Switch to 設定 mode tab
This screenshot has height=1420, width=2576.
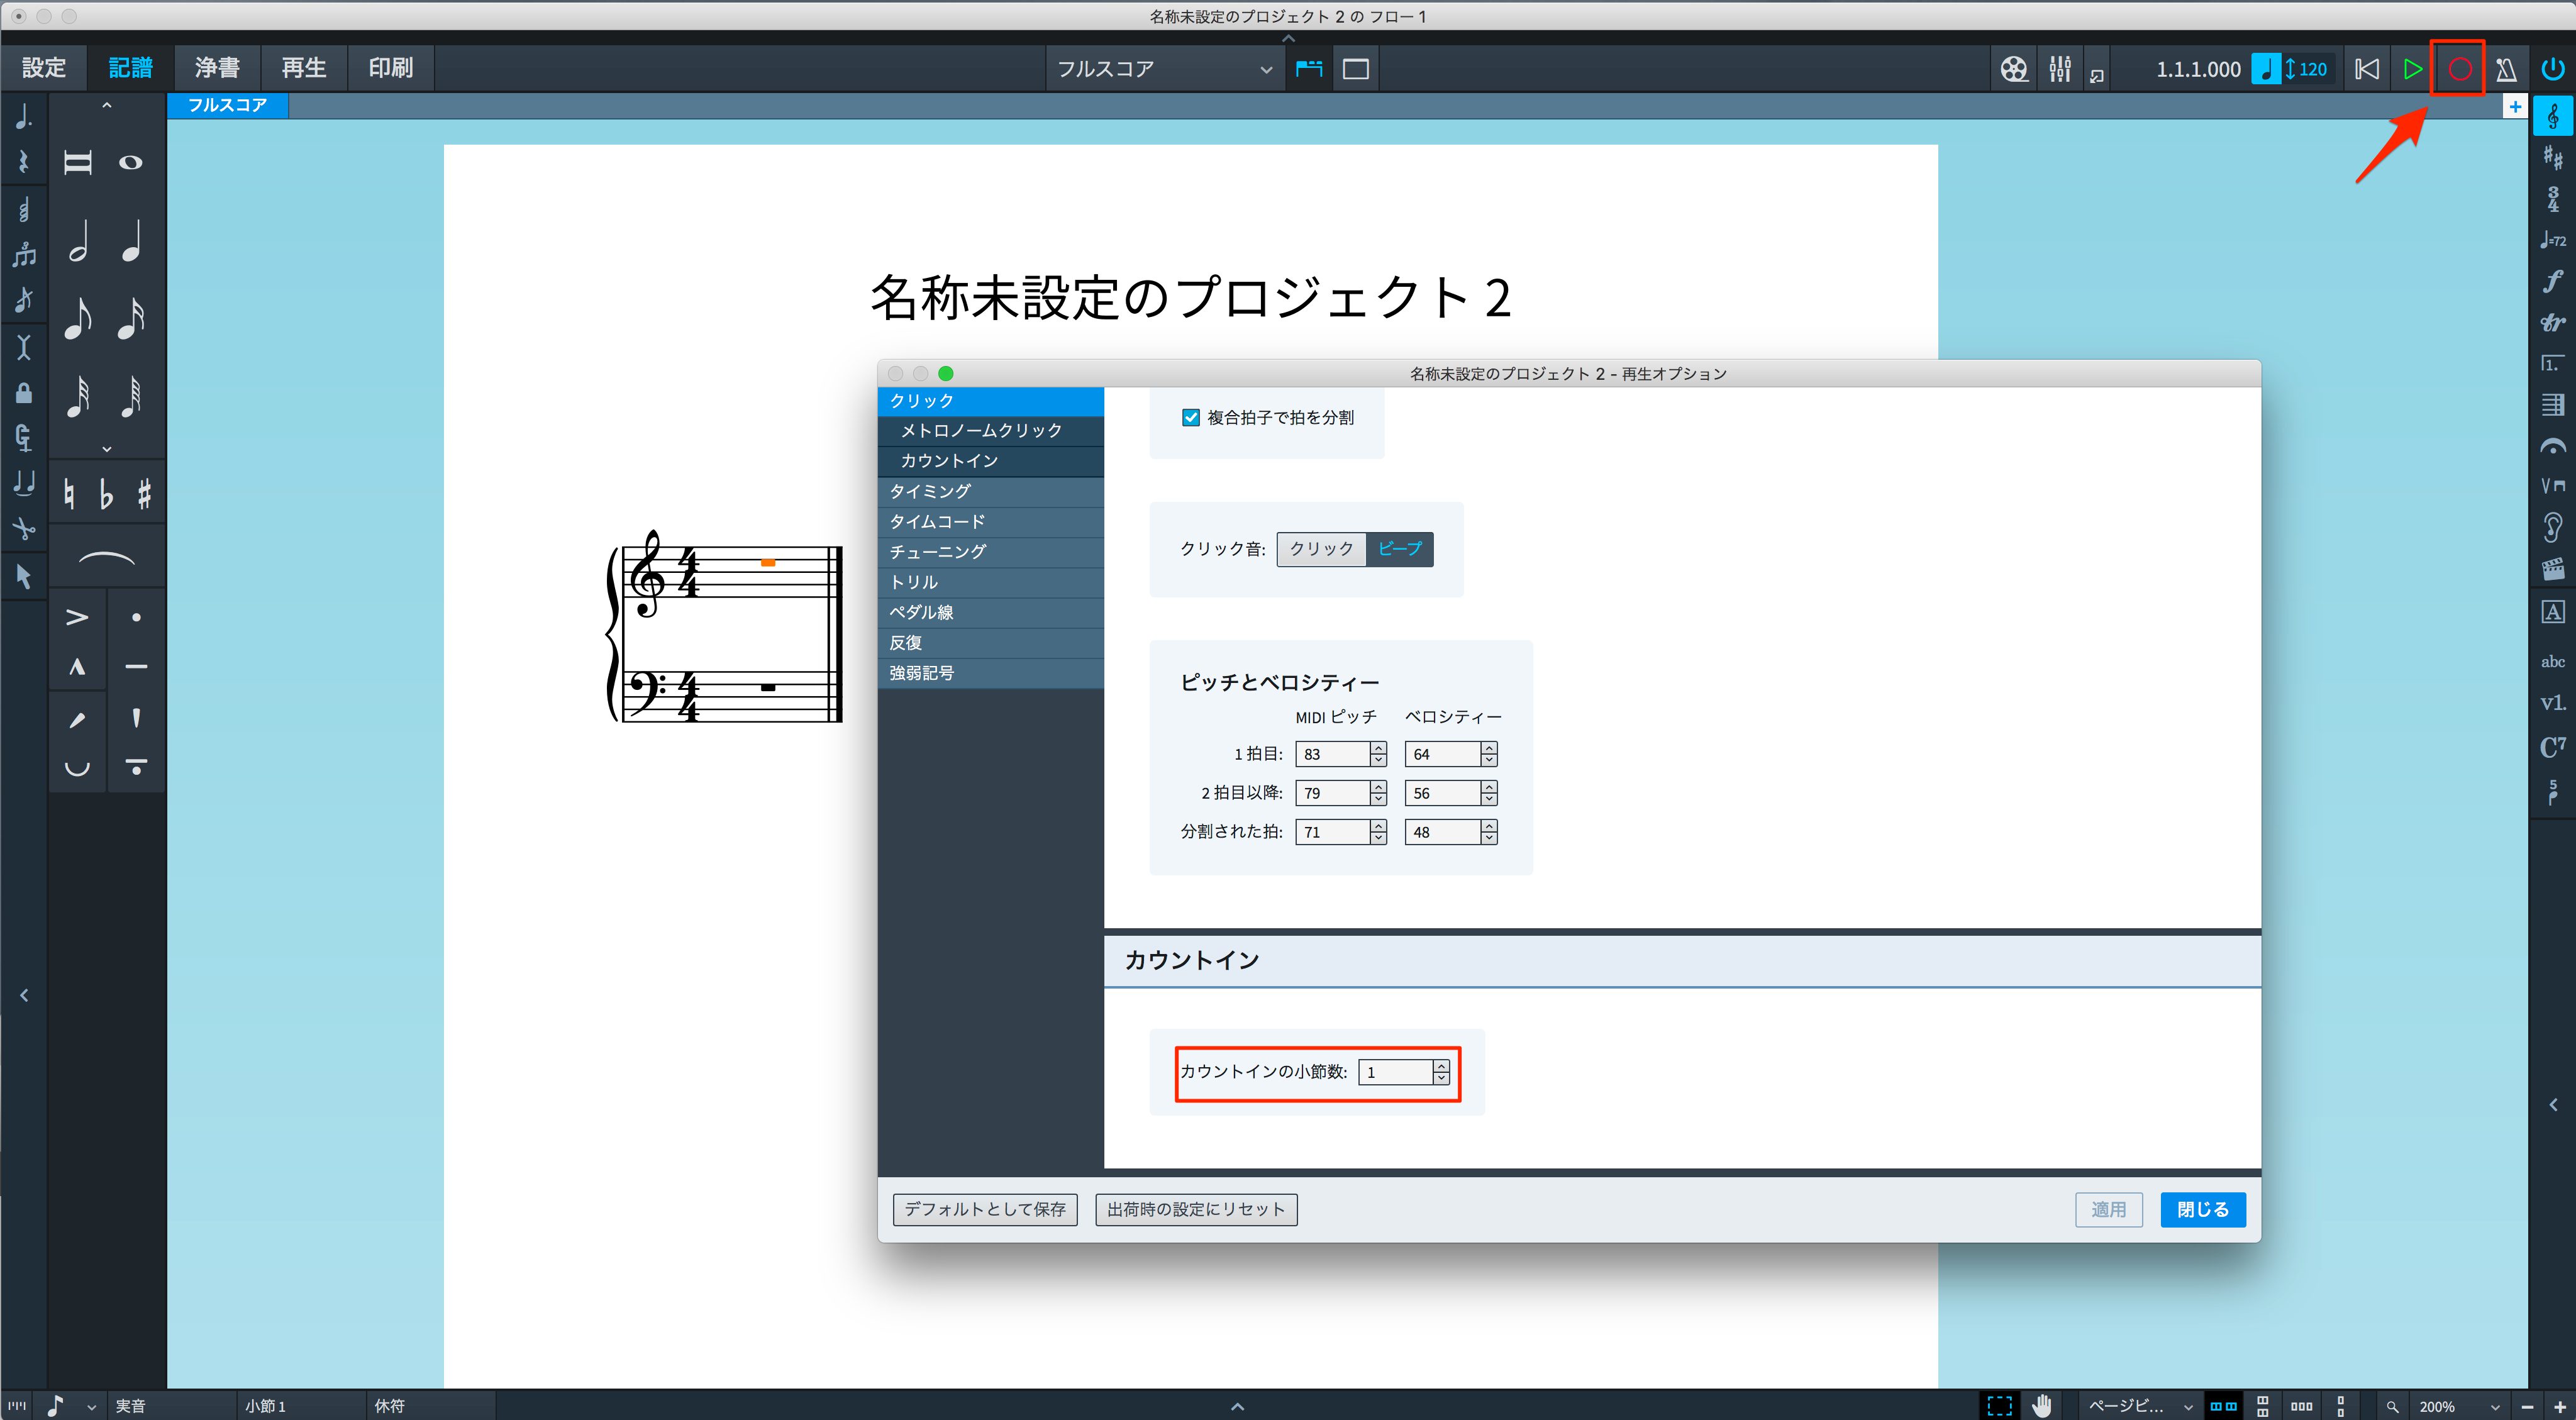(44, 67)
